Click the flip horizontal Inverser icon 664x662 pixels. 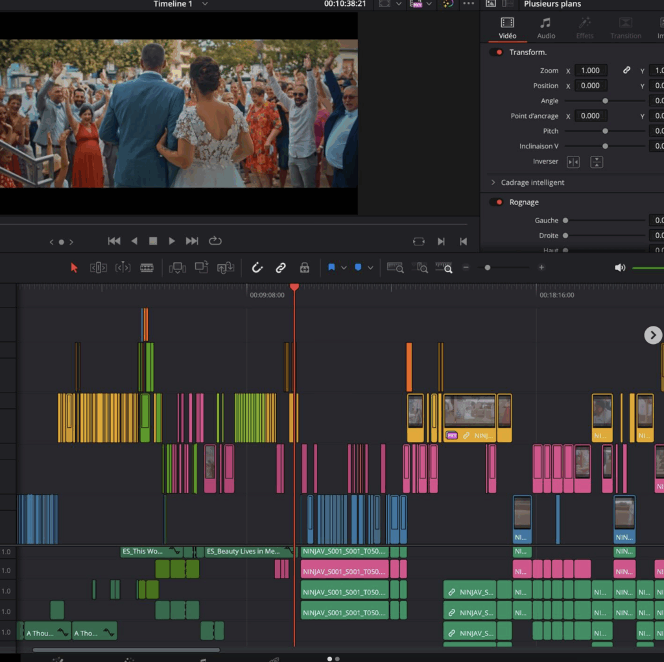(x=573, y=162)
